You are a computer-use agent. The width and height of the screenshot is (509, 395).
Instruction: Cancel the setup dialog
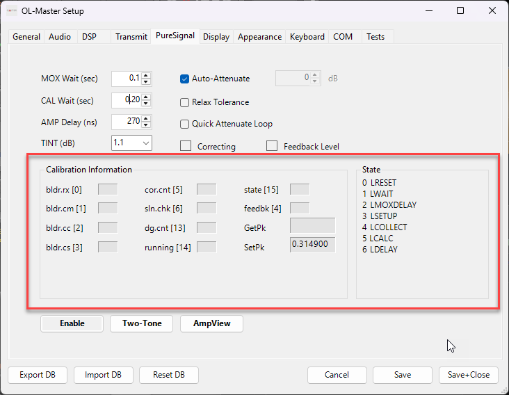[x=337, y=375]
